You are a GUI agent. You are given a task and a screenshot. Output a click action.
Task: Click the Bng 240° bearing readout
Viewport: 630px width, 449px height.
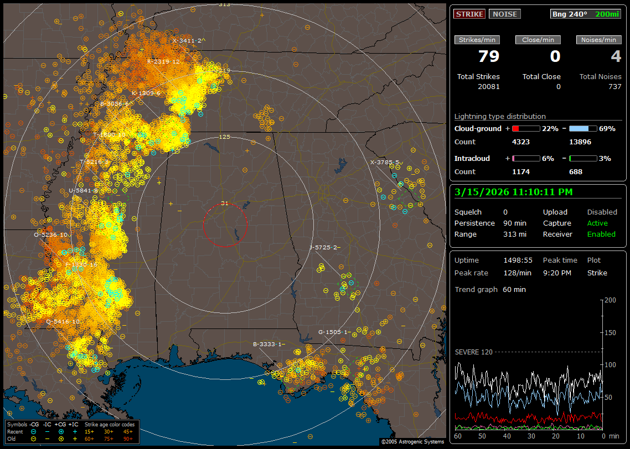[570, 14]
